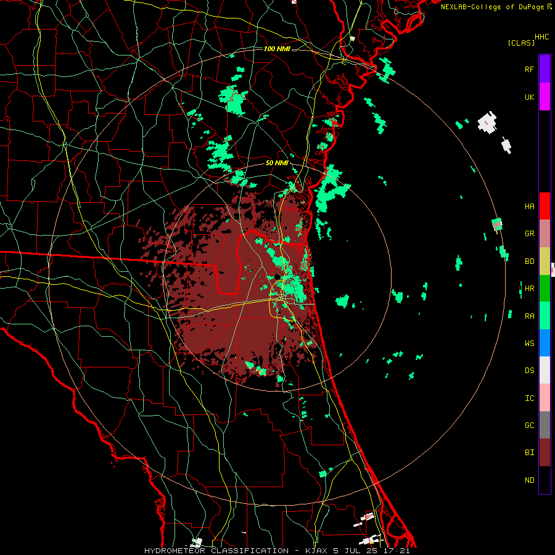Click the IC pink legend swatch
Viewport: 555px width, 555px height.
pos(545,398)
